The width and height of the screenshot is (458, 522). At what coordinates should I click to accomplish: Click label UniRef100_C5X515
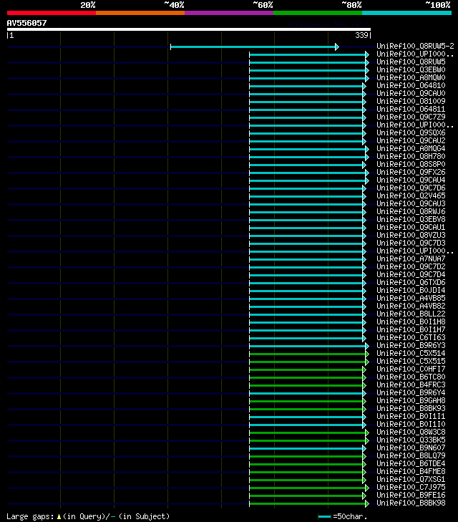pyautogui.click(x=411, y=361)
